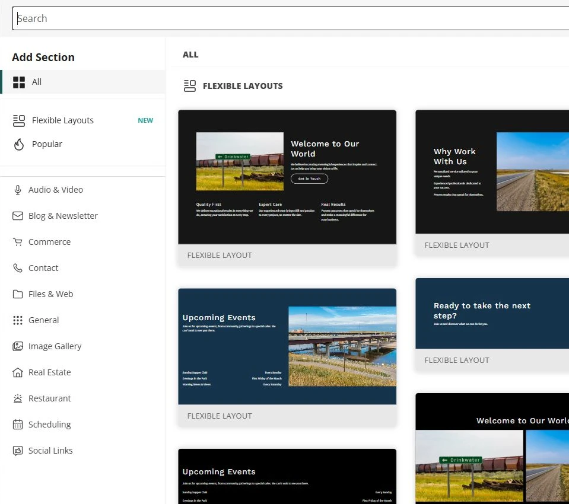Select the General category
This screenshot has width=569, height=504.
point(82,320)
